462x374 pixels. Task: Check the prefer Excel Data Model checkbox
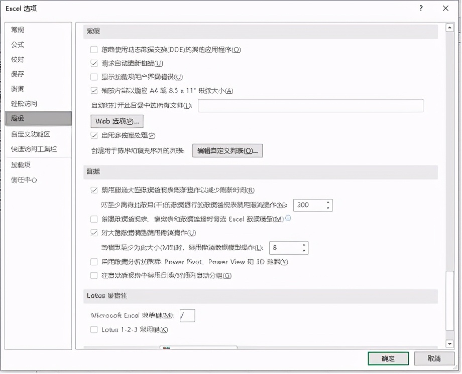(94, 219)
